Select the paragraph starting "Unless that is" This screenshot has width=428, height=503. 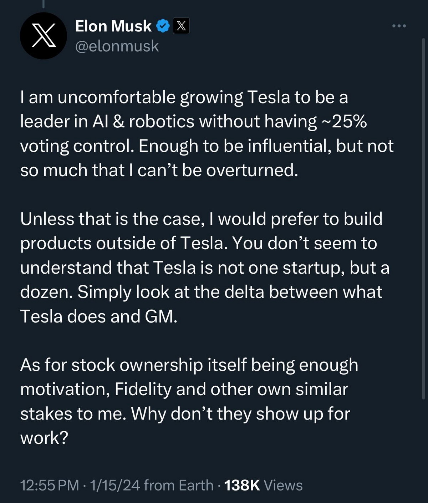(205, 268)
